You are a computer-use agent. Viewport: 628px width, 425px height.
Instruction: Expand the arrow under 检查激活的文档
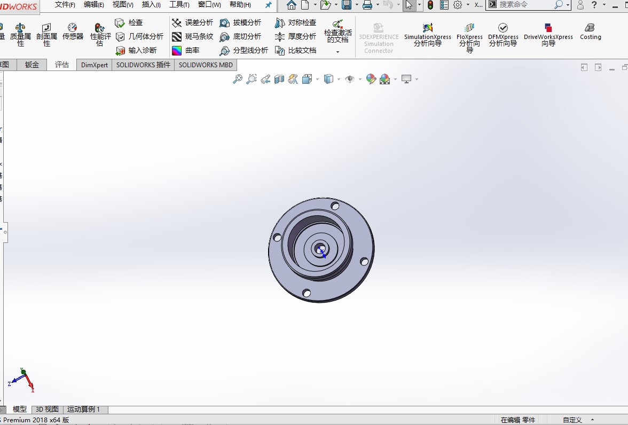(x=337, y=52)
